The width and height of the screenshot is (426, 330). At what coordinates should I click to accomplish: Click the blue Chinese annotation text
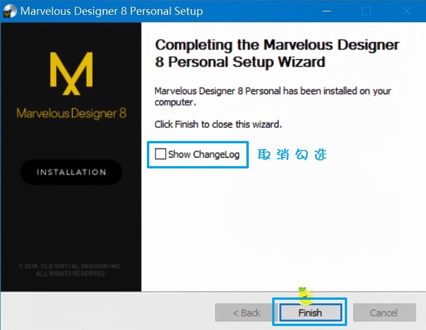pos(292,155)
